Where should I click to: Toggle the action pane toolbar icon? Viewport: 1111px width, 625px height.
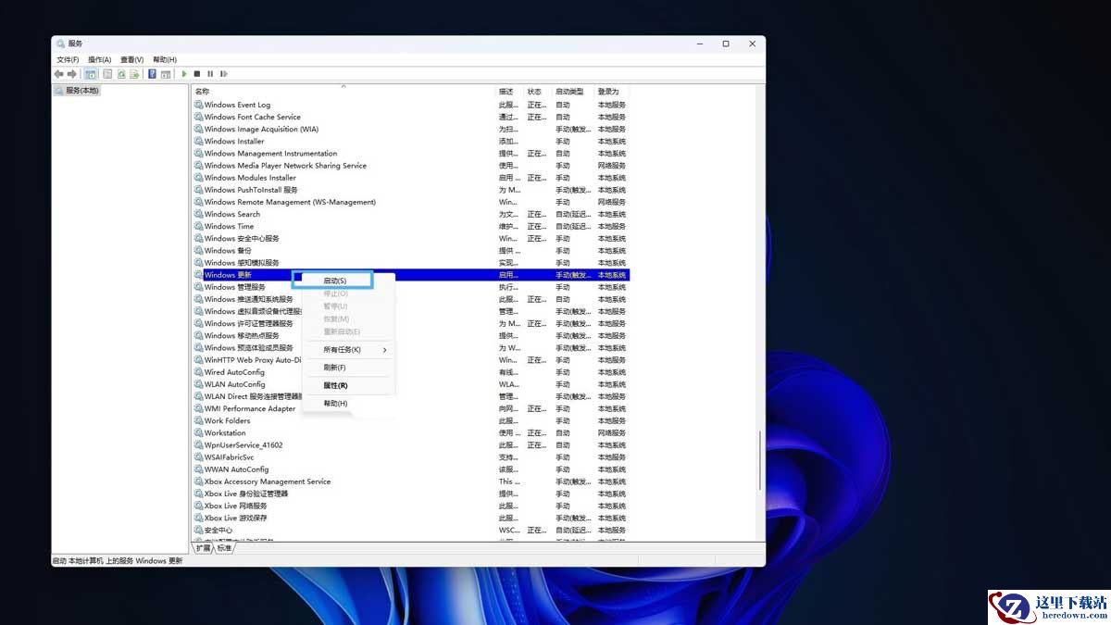click(x=166, y=74)
